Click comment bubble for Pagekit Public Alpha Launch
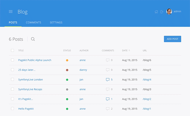The image size is (190, 116). tap(108, 60)
